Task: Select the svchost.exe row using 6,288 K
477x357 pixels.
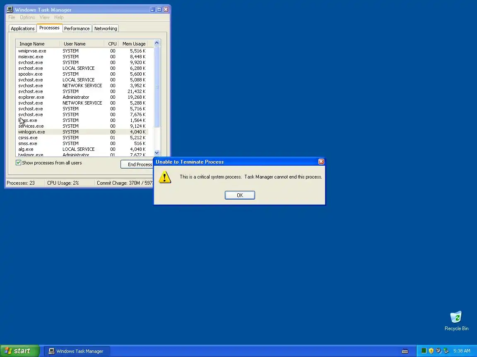Action: coord(82,68)
